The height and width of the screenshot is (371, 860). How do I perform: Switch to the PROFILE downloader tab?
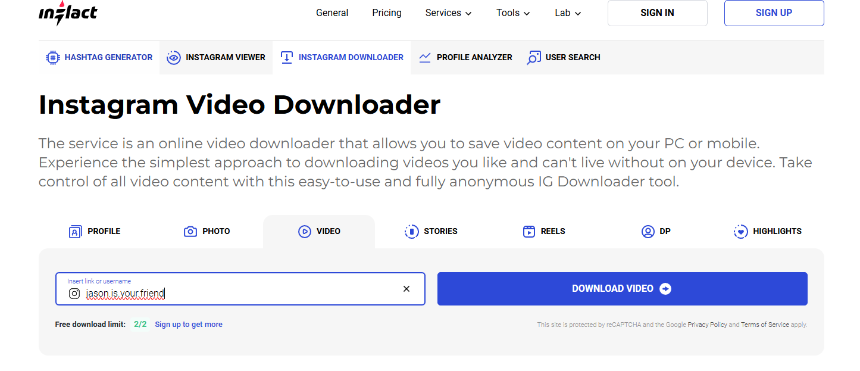95,232
